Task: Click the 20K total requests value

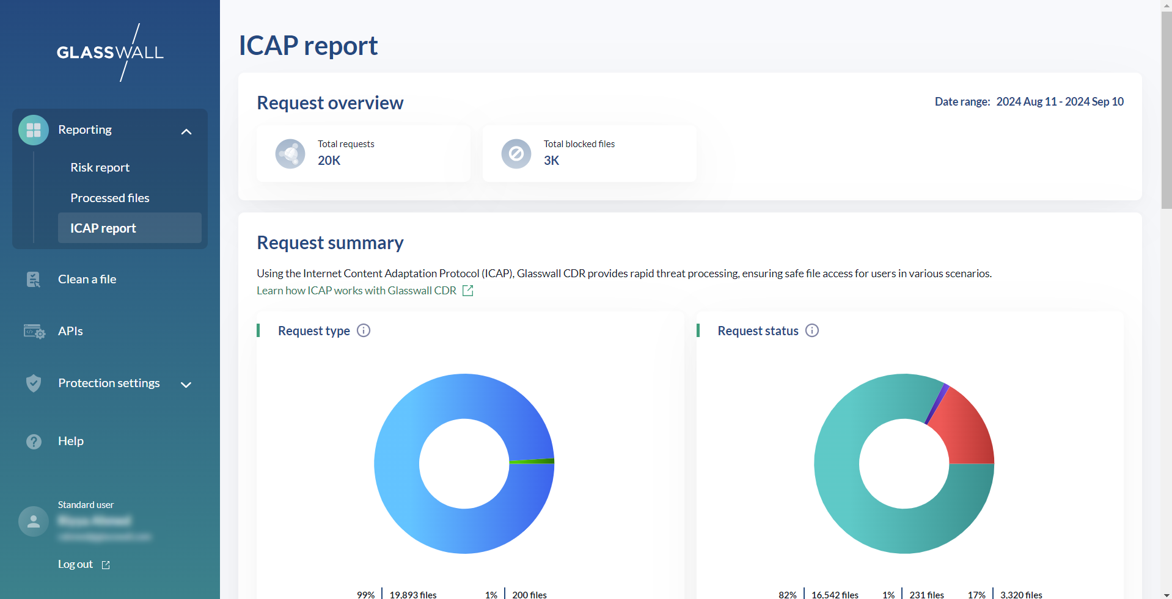Action: click(329, 161)
